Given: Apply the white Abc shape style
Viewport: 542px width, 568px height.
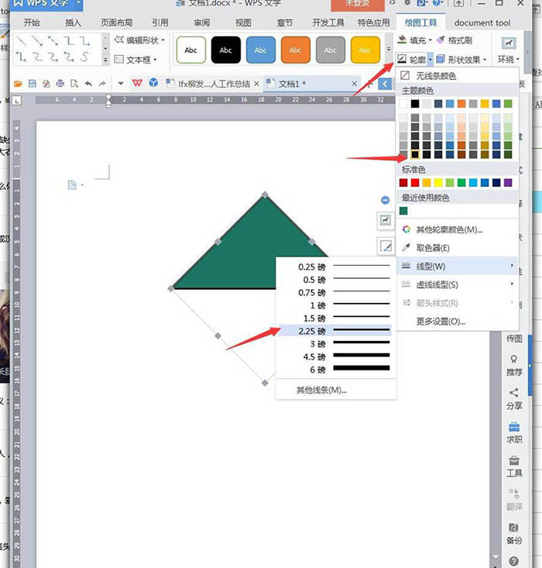Looking at the screenshot, I should [x=190, y=50].
